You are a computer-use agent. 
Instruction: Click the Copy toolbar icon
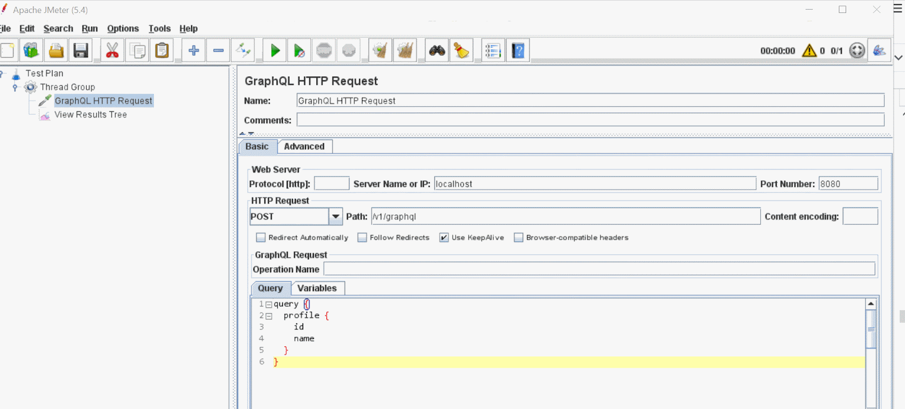137,51
